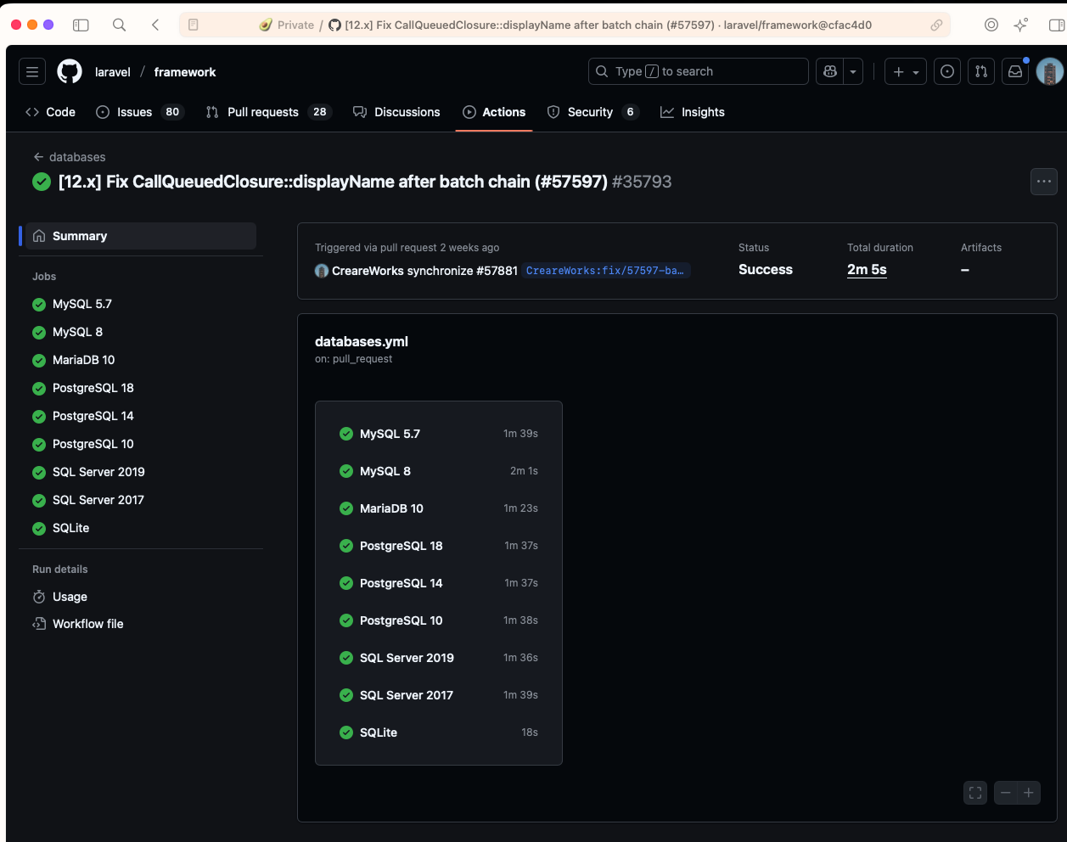Open the circular extension icon in toolbar
The height and width of the screenshot is (842, 1067).
click(x=991, y=25)
